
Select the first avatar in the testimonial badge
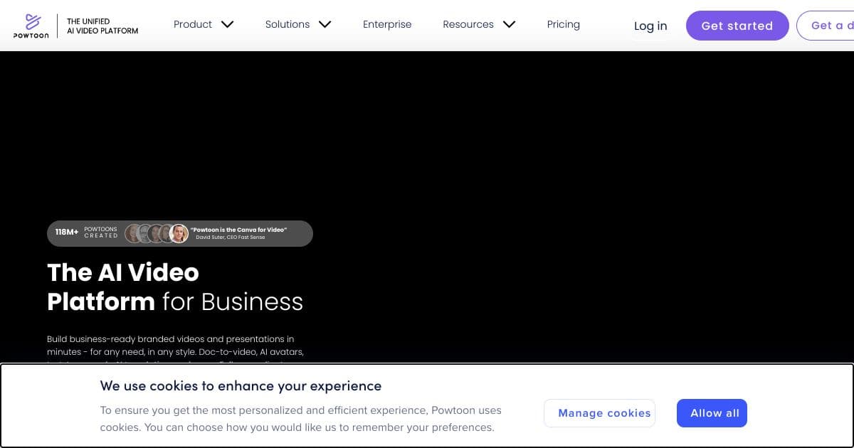(133, 233)
